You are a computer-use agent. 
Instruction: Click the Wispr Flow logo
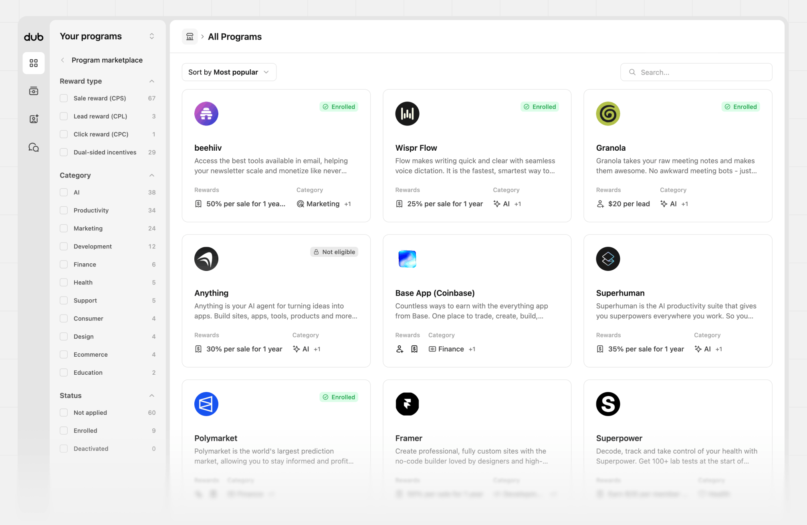click(x=407, y=113)
